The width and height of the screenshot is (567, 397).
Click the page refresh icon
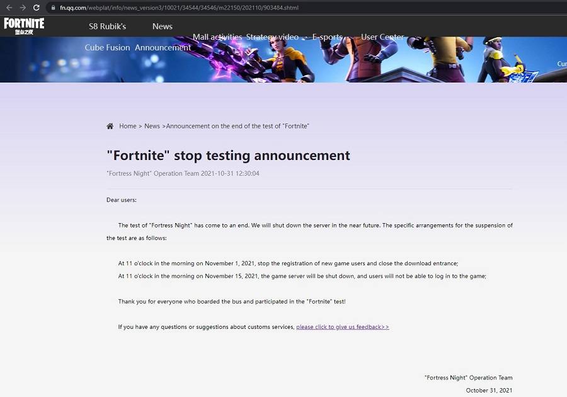[x=36, y=8]
